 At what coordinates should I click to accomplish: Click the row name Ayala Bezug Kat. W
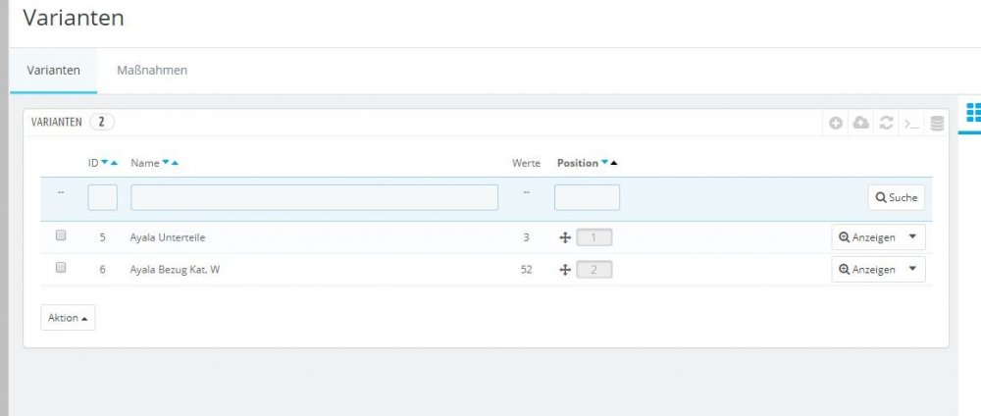point(176,270)
